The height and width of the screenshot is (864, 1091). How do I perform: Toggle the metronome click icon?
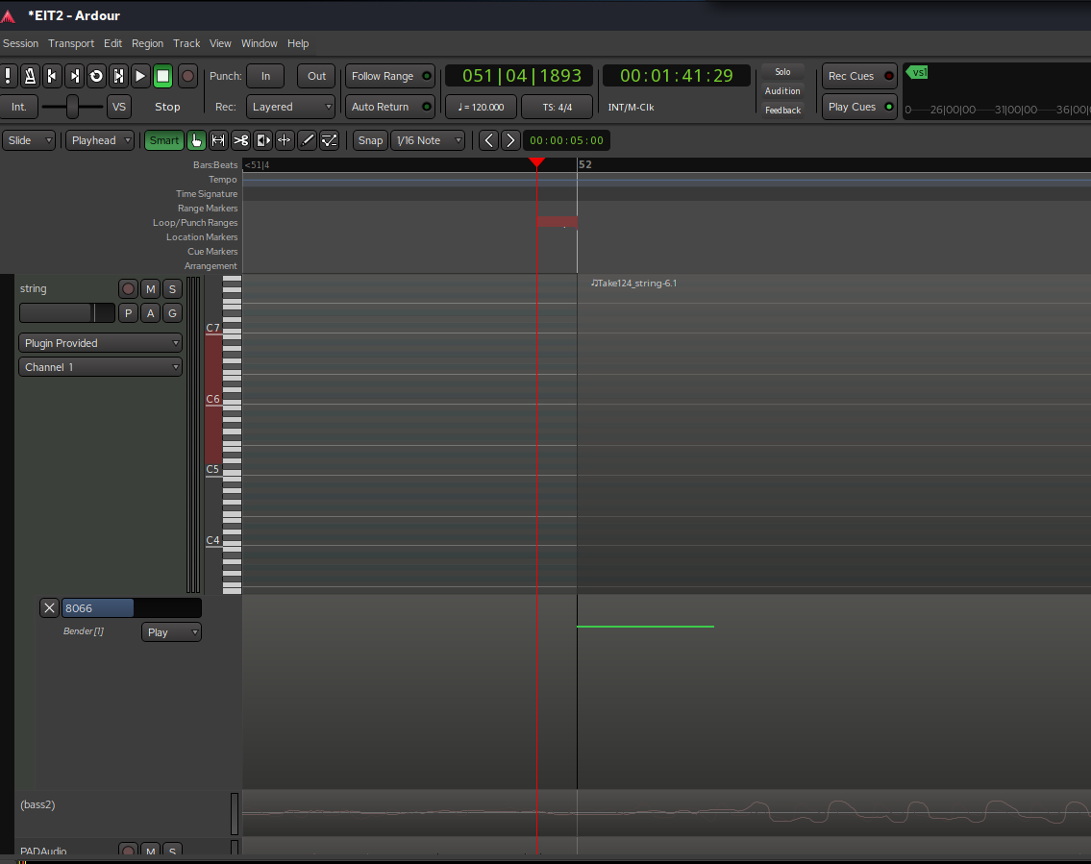[x=30, y=76]
